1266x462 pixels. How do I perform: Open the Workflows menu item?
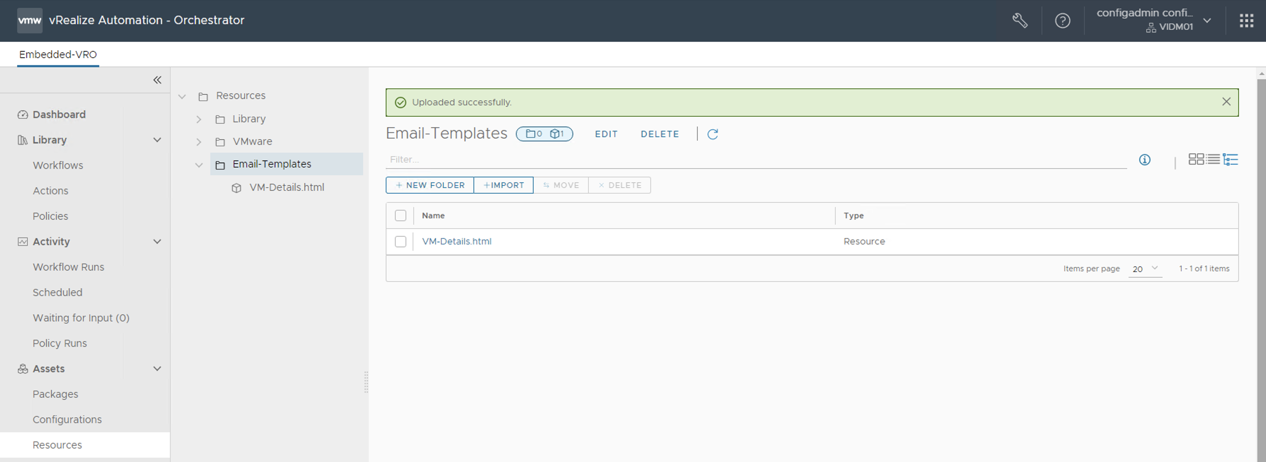click(58, 165)
